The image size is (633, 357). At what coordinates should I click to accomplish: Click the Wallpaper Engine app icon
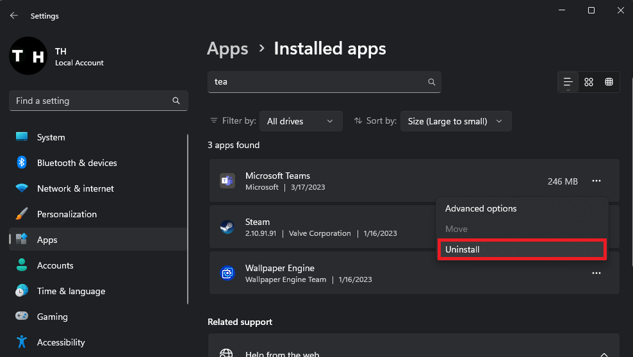(x=227, y=274)
